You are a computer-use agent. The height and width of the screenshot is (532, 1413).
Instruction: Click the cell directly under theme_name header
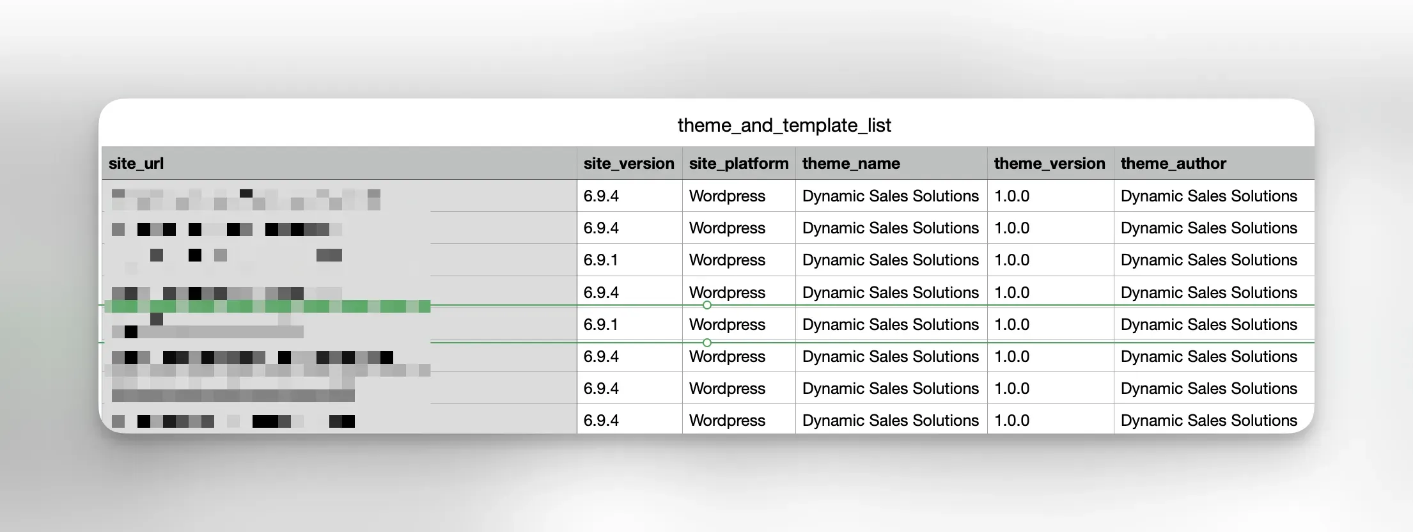[891, 196]
